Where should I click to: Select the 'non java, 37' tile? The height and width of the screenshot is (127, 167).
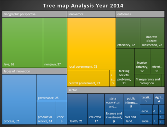[55, 43]
